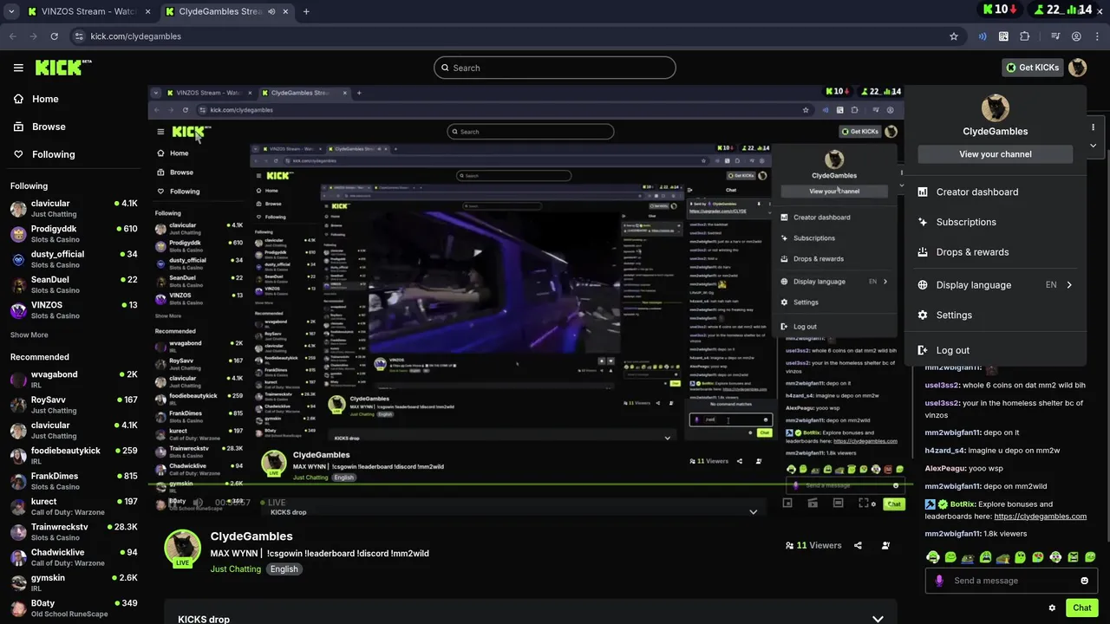Click the Just Chatting category link
The height and width of the screenshot is (624, 1110).
tap(235, 569)
